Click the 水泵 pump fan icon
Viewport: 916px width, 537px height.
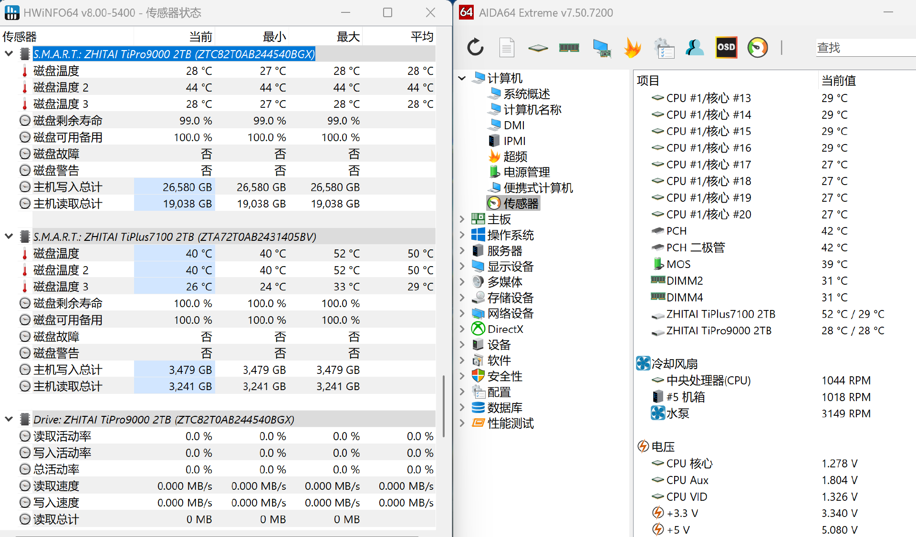(658, 413)
